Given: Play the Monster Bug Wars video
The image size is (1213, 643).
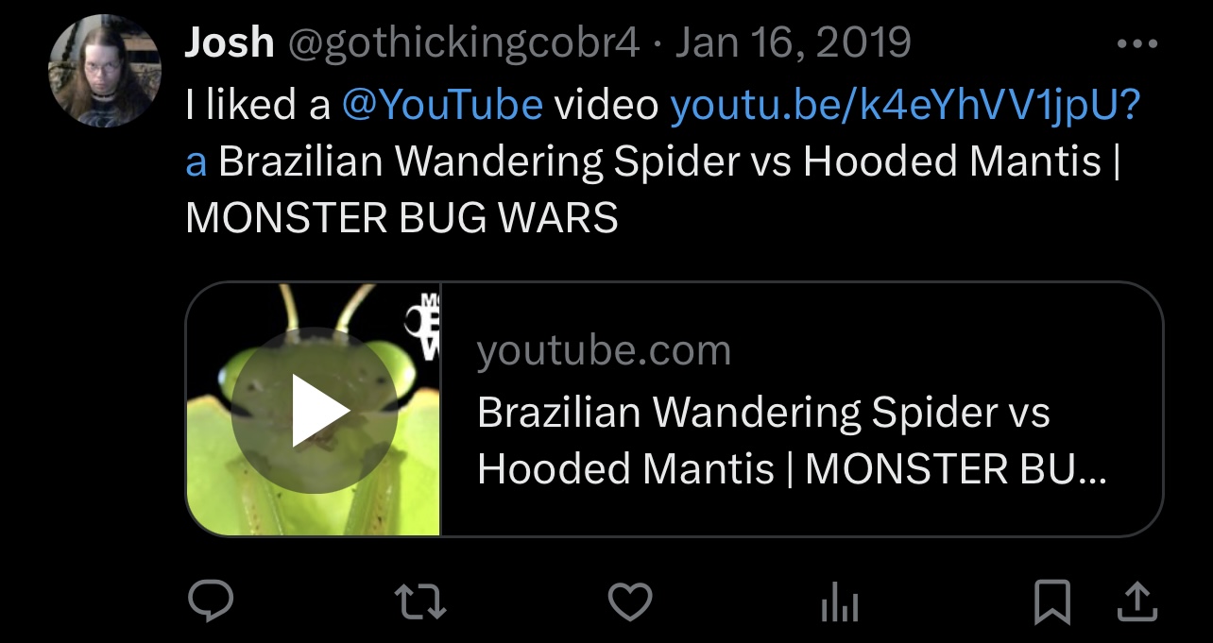Looking at the screenshot, I should 315,410.
